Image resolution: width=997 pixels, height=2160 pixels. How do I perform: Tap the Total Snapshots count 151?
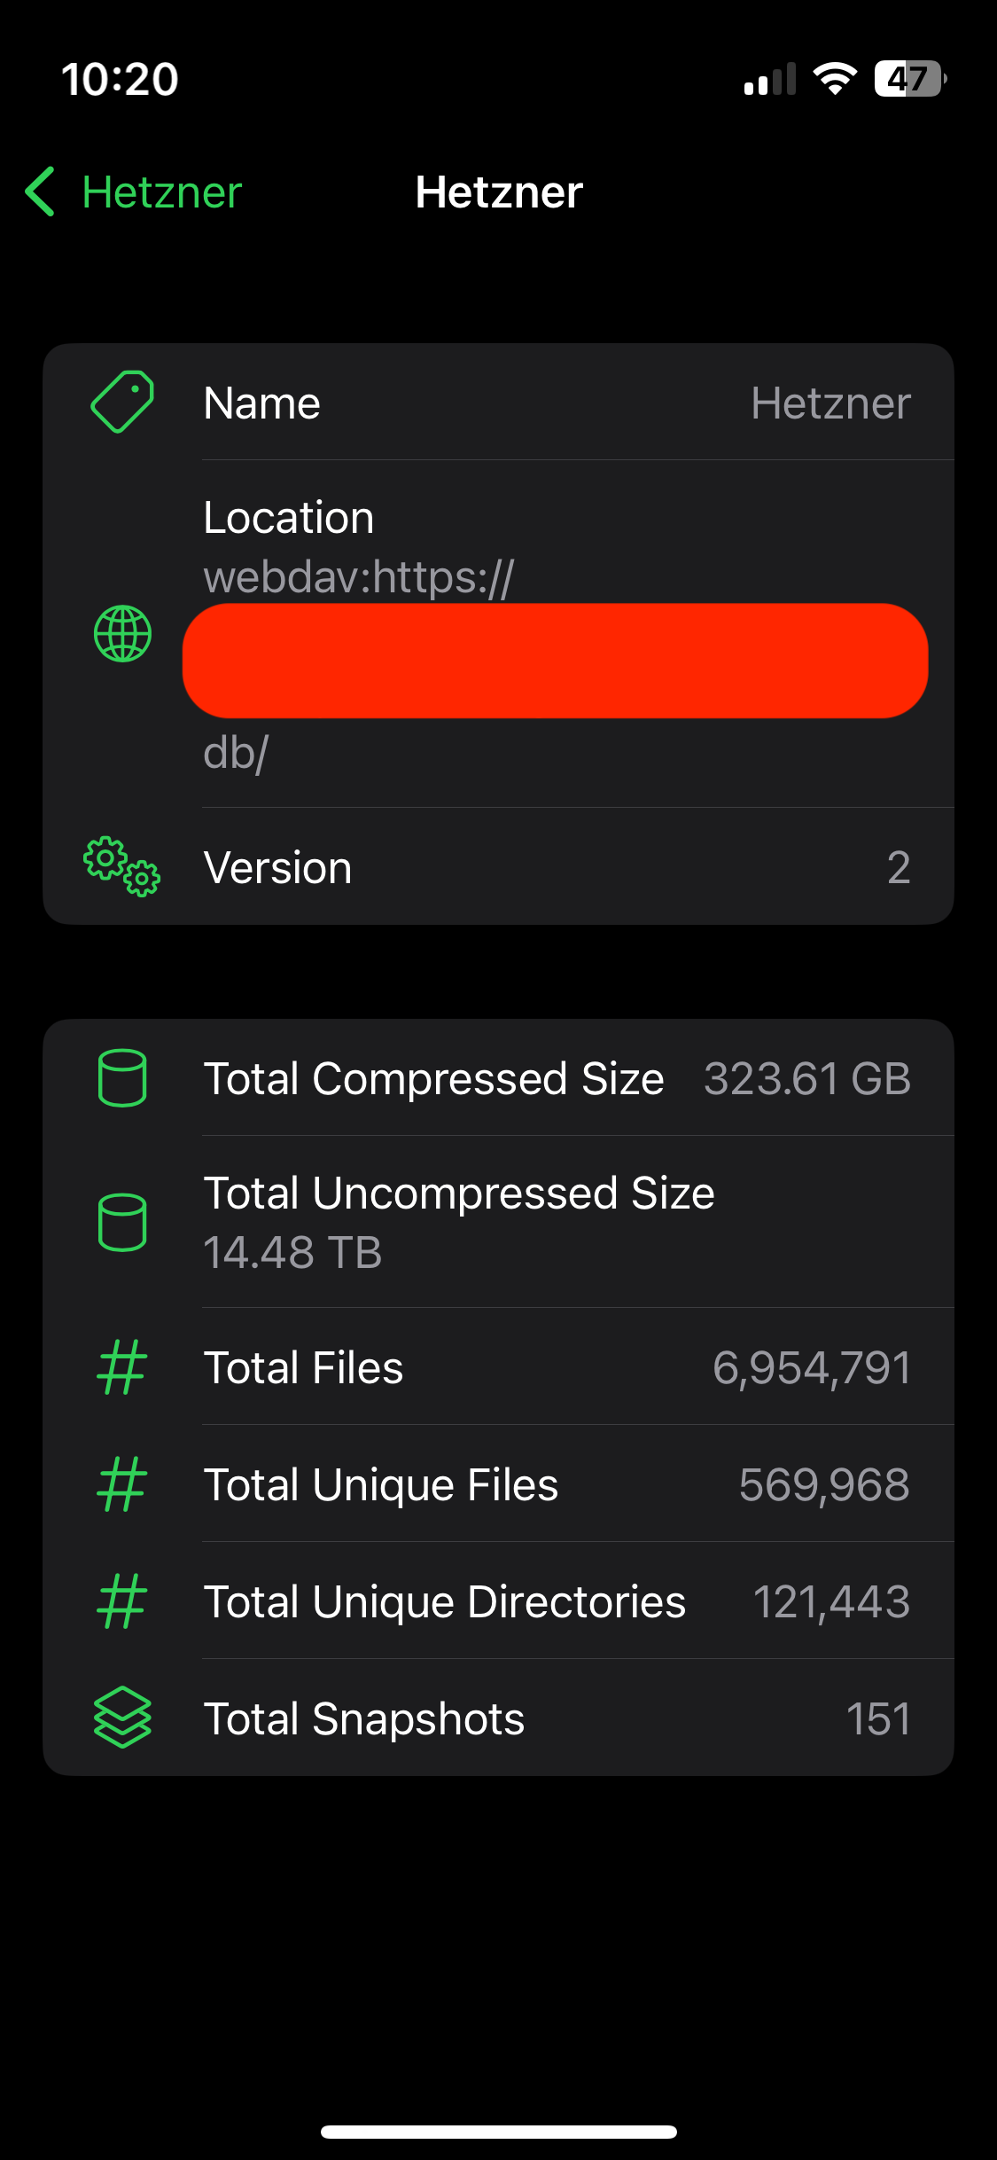pyautogui.click(x=877, y=1718)
